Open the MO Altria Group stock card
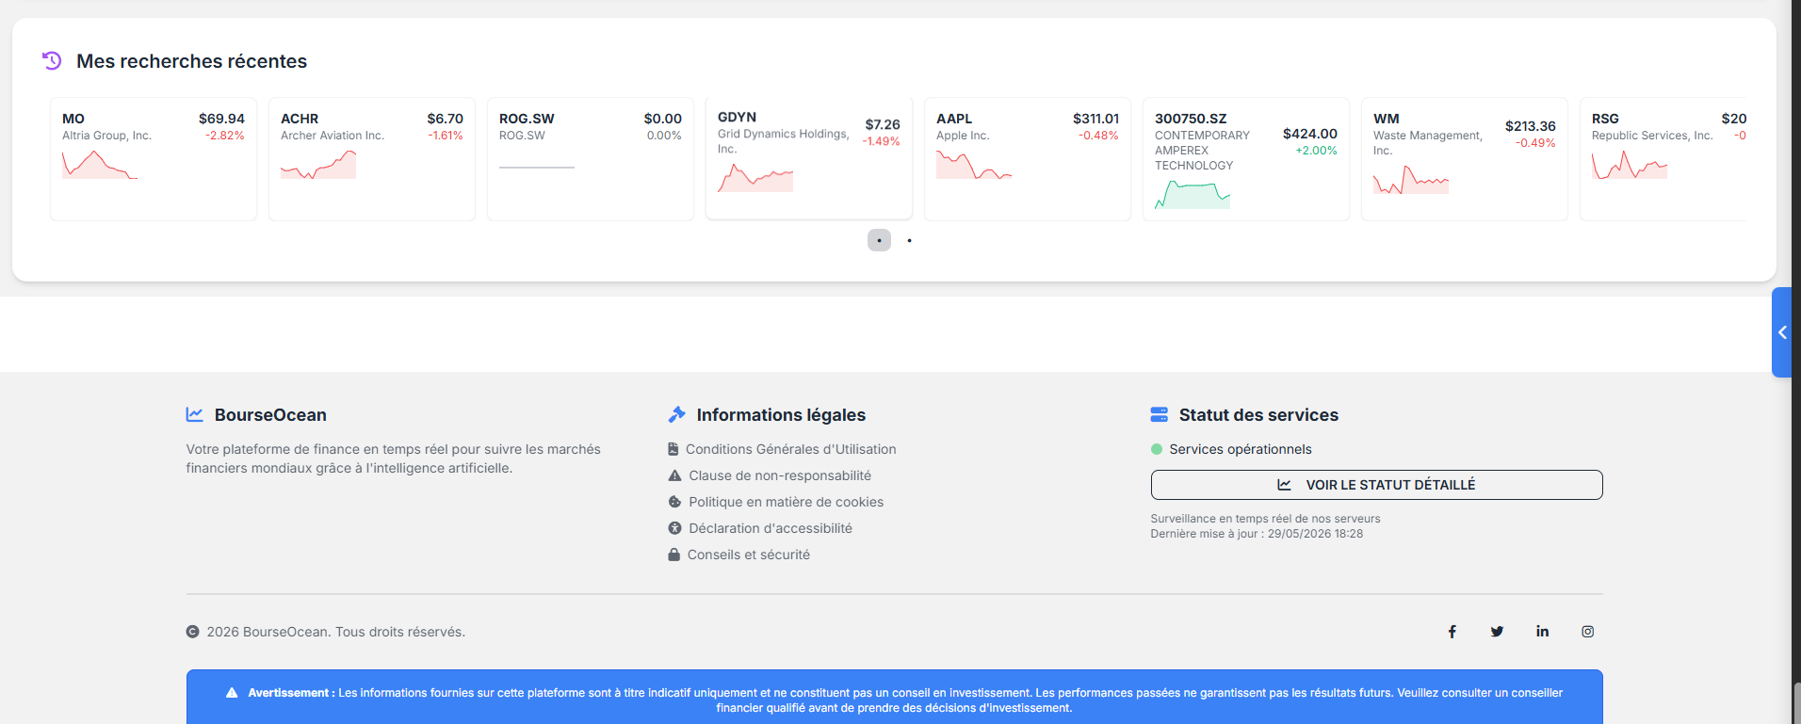Image resolution: width=1801 pixels, height=724 pixels. [x=154, y=159]
